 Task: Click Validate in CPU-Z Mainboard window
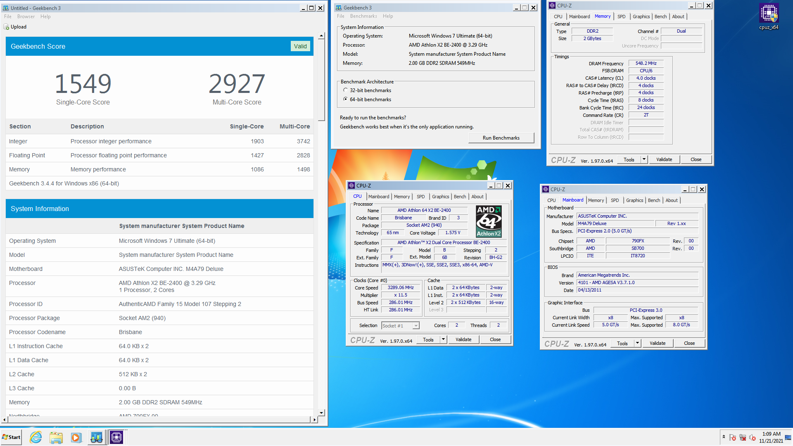(658, 343)
